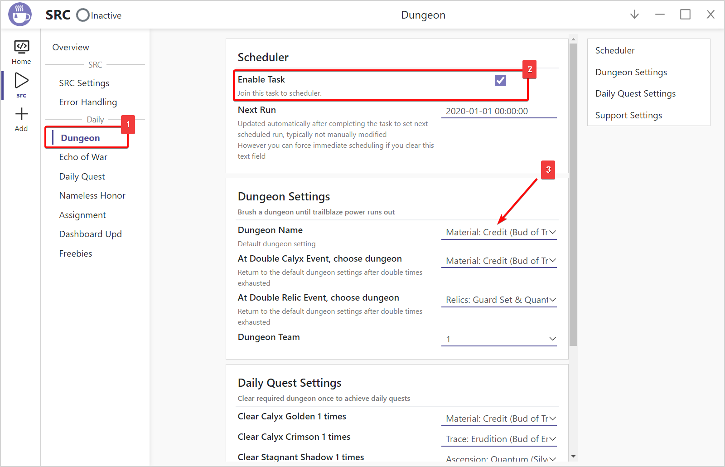Click the Dungeon Settings heading
Image resolution: width=725 pixels, height=467 pixels.
284,196
